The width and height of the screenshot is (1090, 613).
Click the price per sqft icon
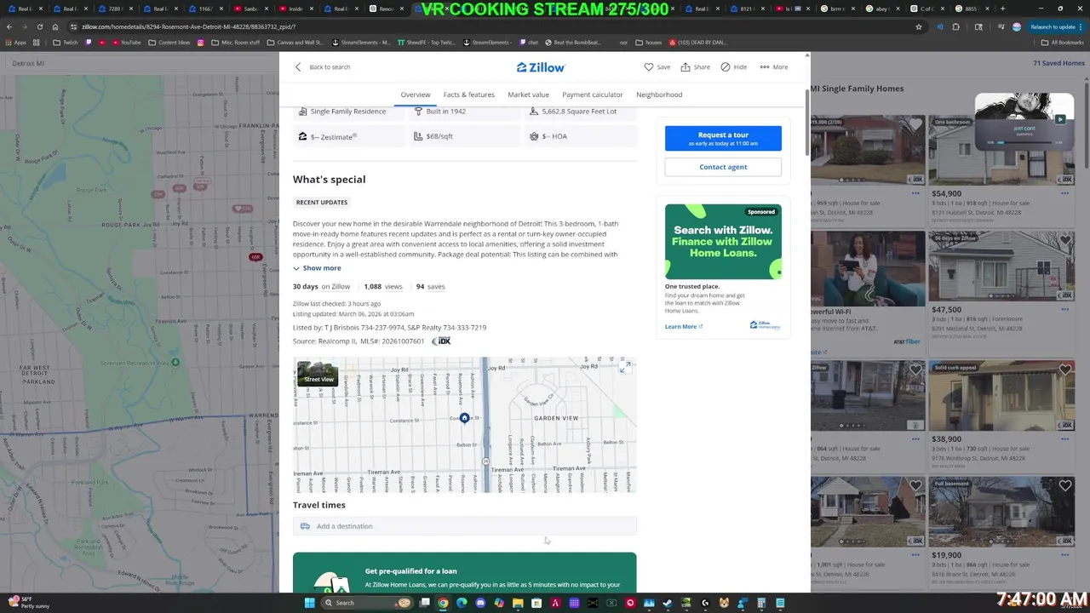tap(418, 136)
